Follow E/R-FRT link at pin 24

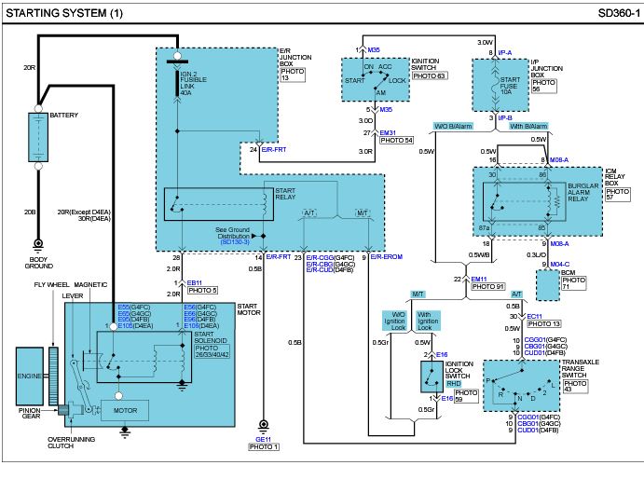point(273,149)
